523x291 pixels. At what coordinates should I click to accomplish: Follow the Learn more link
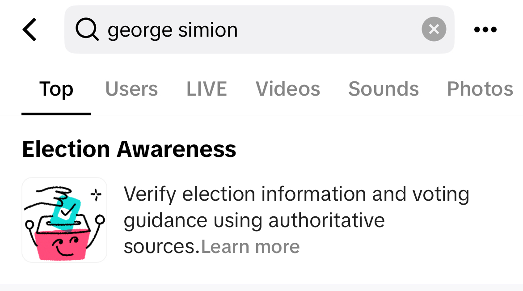coord(250,247)
